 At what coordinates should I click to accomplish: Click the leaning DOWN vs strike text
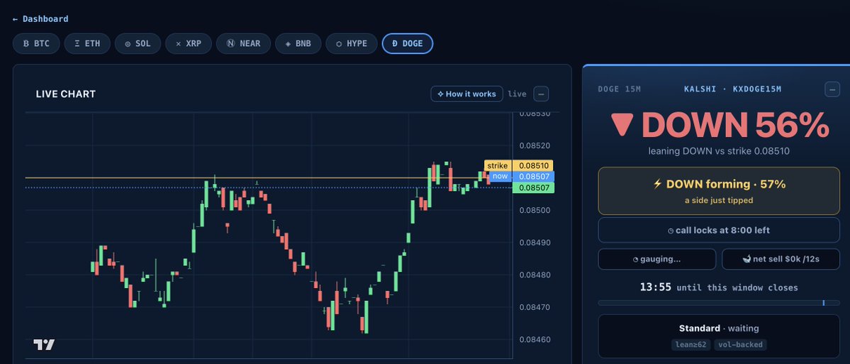tap(719, 151)
